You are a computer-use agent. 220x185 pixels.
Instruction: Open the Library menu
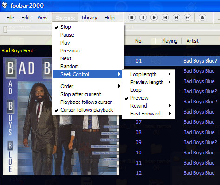tap(90, 18)
